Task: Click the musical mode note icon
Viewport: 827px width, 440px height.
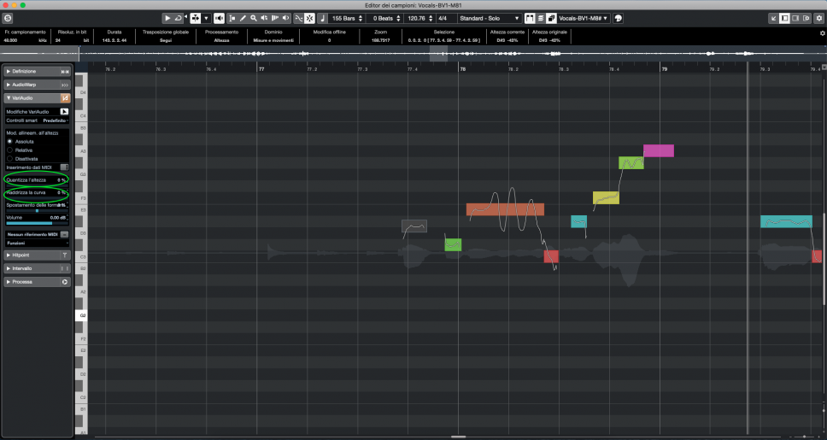Action: (x=322, y=18)
